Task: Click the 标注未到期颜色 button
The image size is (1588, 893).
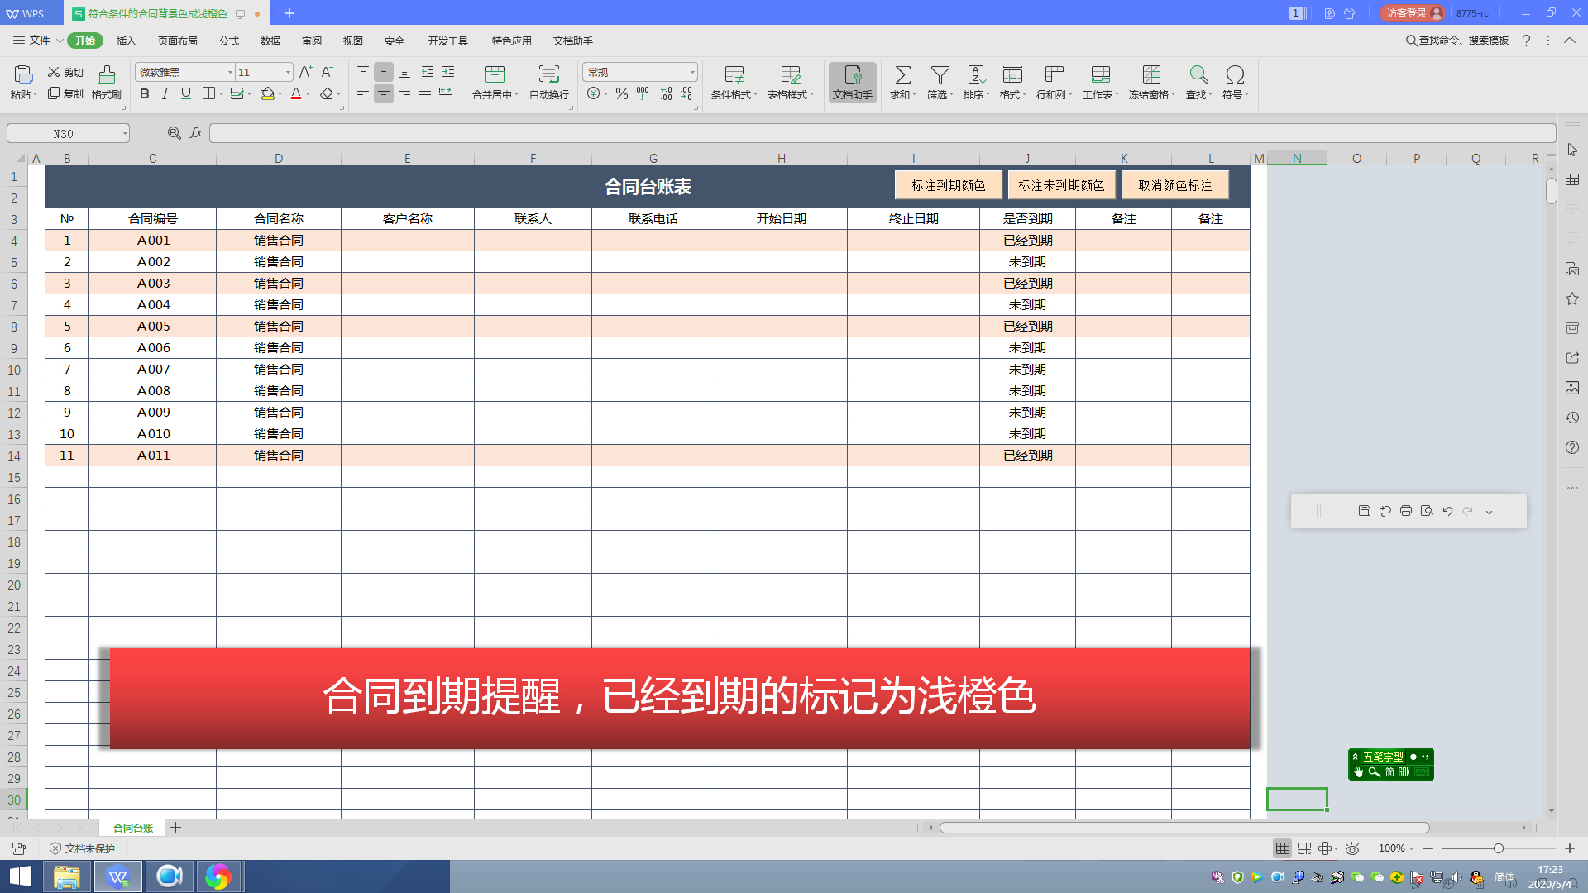Action: [1061, 185]
